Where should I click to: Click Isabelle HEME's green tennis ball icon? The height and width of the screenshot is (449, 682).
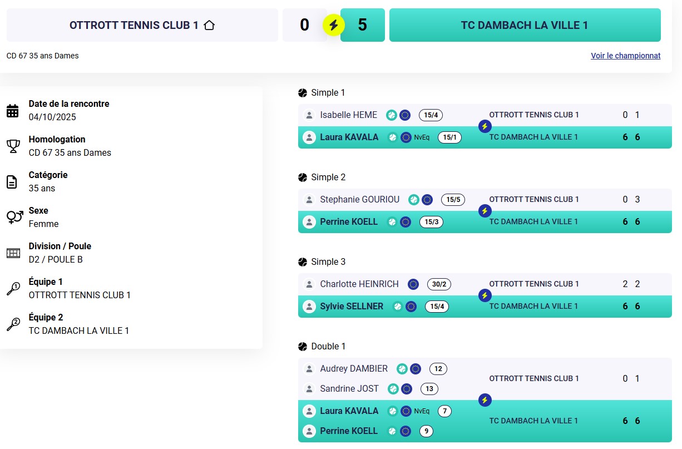tap(392, 115)
